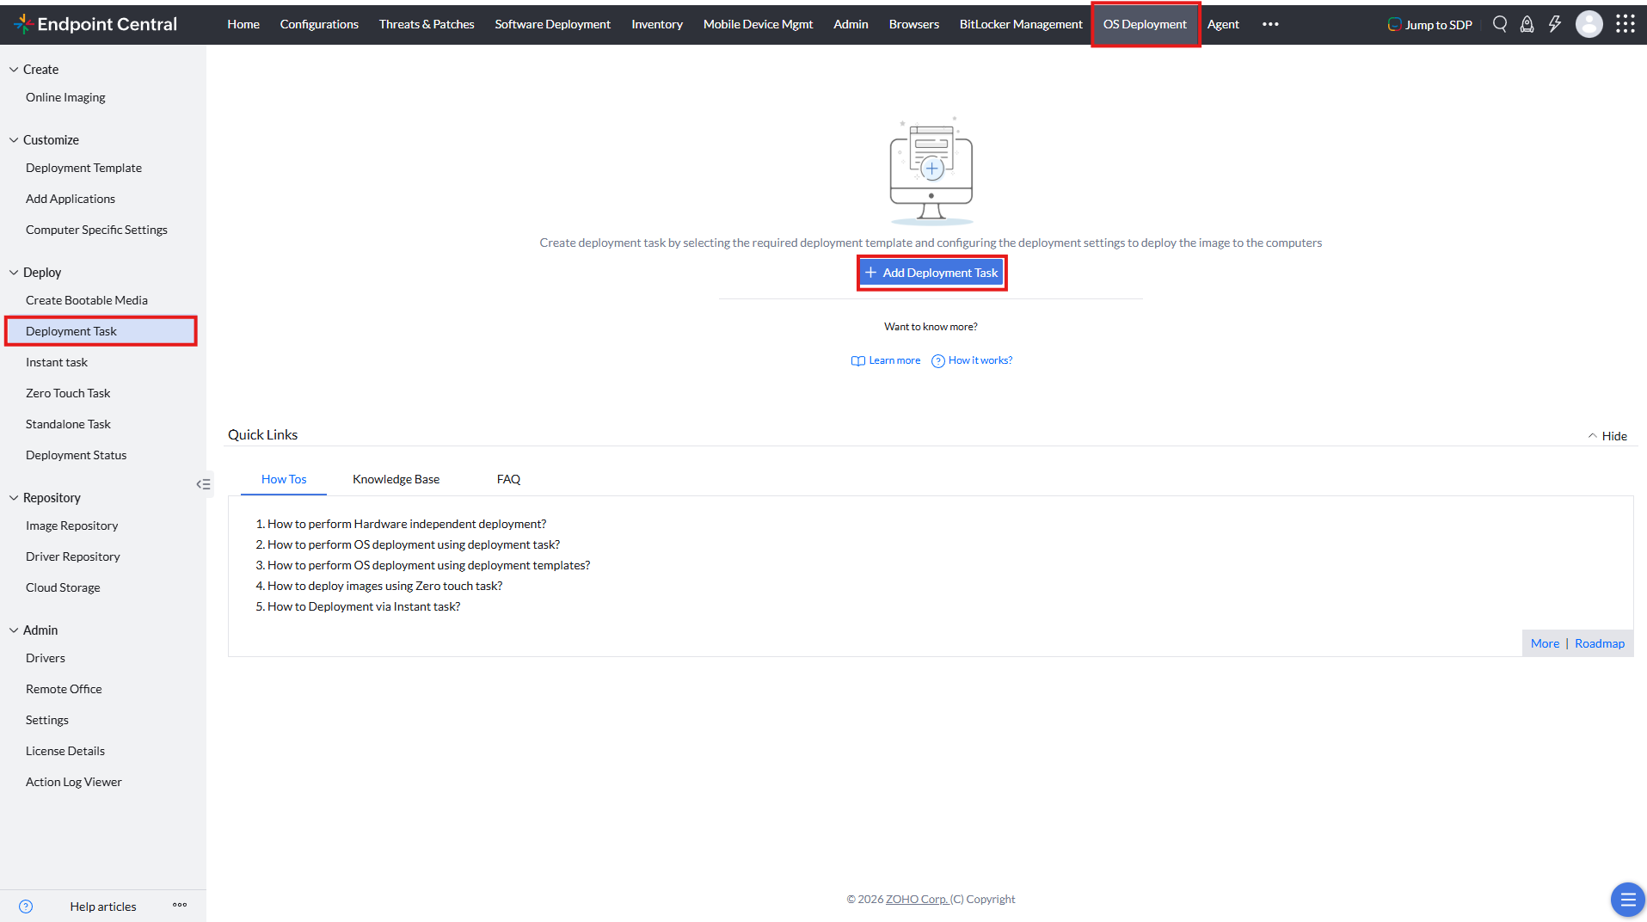Viewport: 1647px width, 922px height.
Task: Open the Roadmap link
Action: 1600,643
